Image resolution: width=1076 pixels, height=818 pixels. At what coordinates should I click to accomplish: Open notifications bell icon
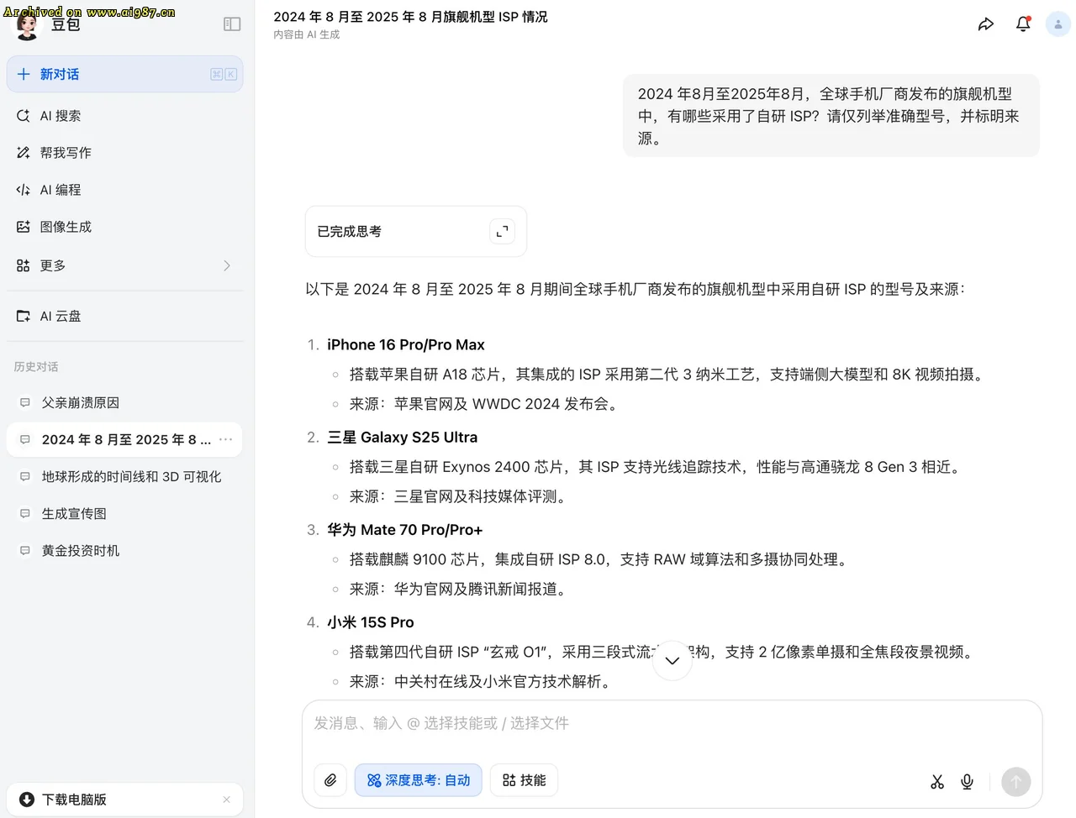[1023, 24]
